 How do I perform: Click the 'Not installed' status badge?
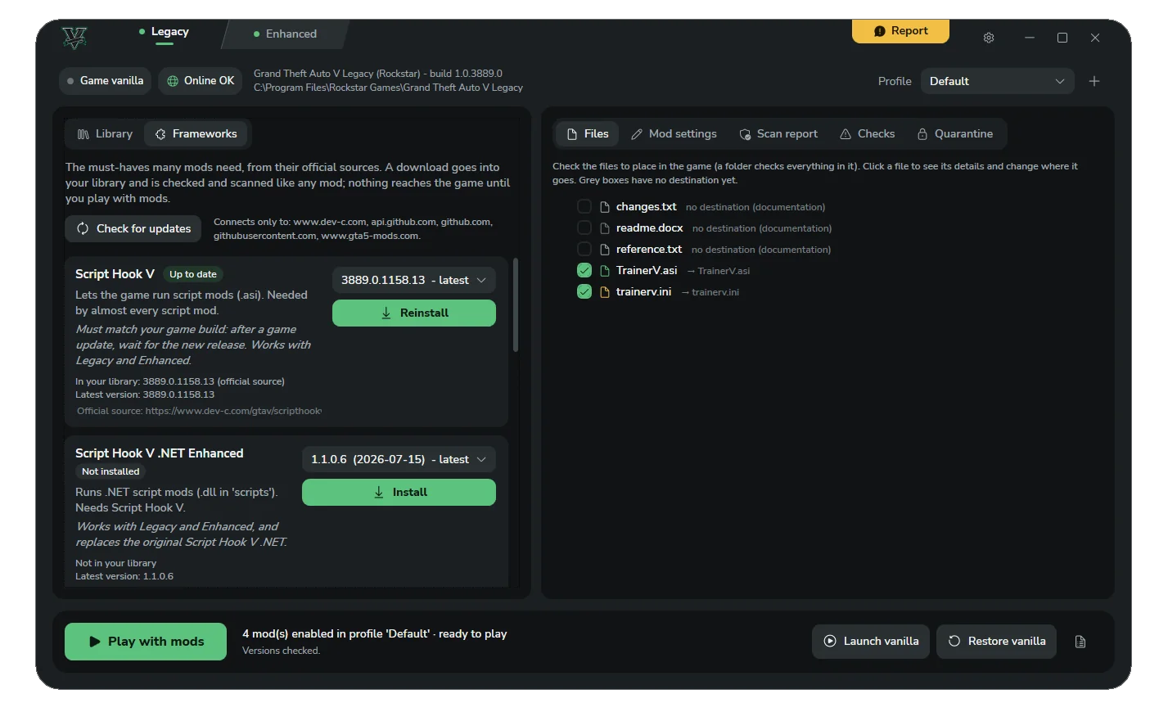click(x=110, y=471)
